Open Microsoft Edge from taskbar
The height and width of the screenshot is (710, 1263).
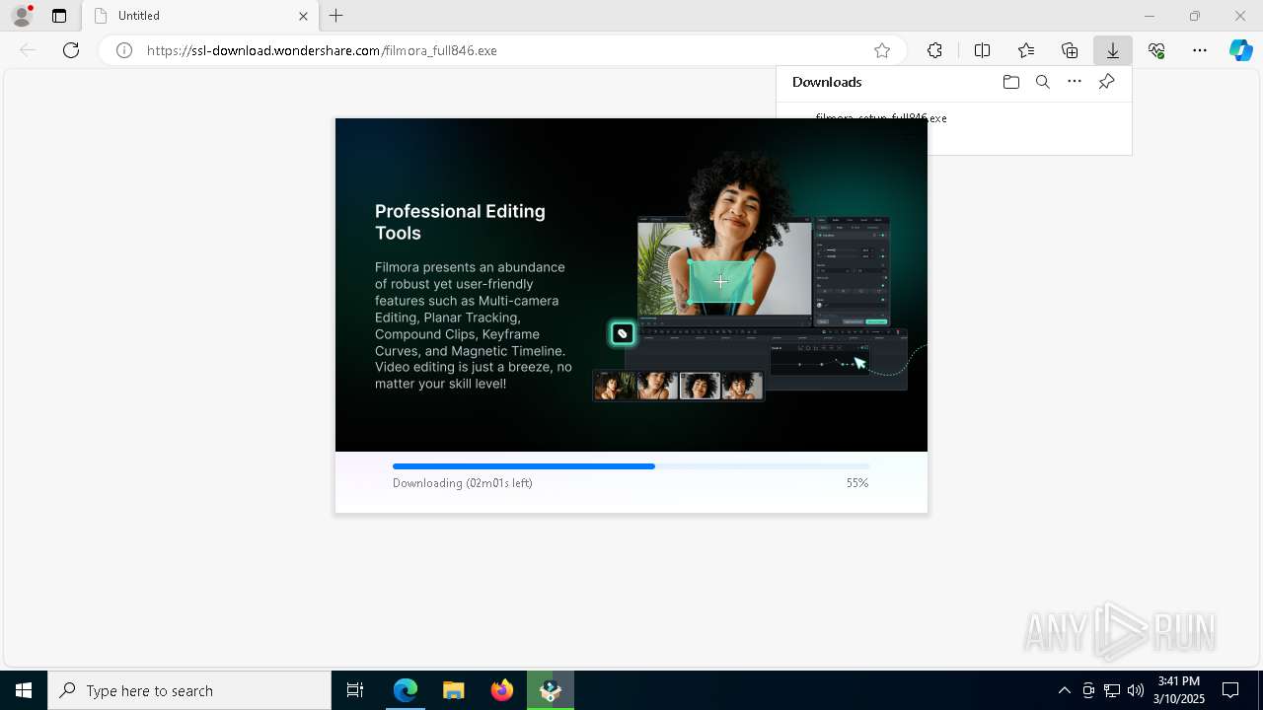[406, 690]
